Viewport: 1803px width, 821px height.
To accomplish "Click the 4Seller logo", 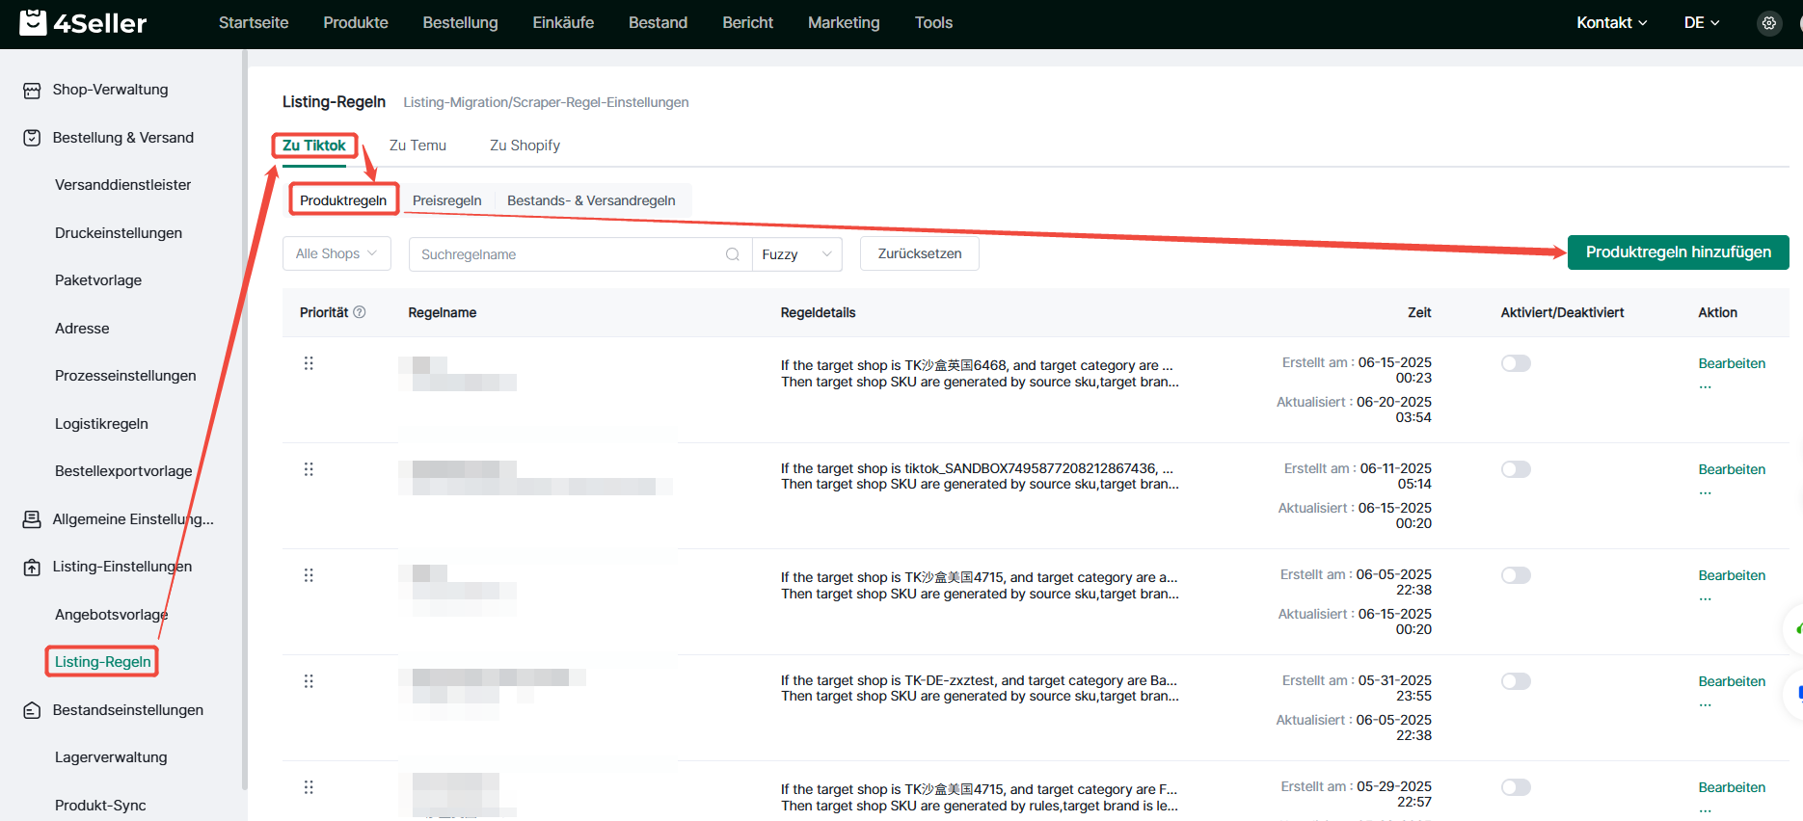I will tap(84, 22).
